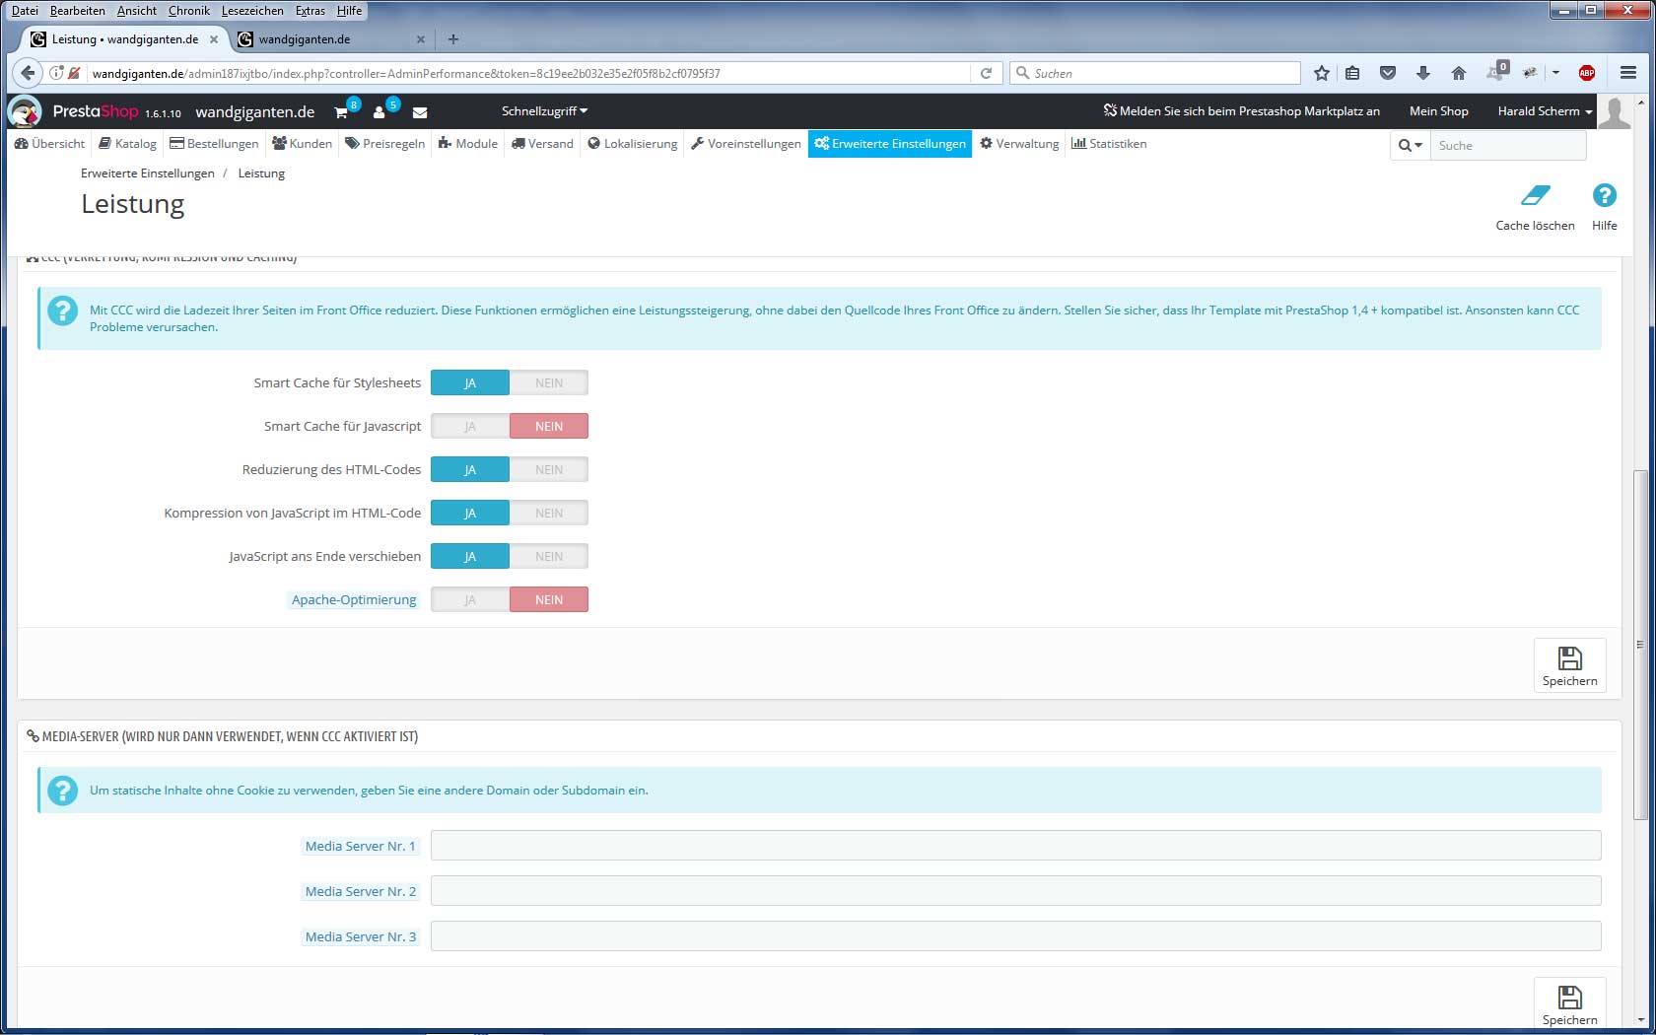Switch to the second wandgiganten.de tab
The height and width of the screenshot is (1035, 1656).
pyautogui.click(x=330, y=39)
